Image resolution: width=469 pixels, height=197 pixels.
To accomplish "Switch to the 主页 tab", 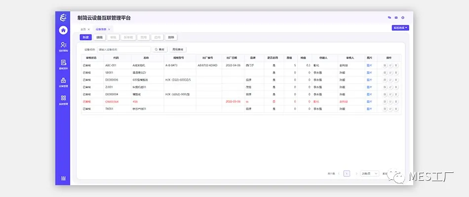I will pyautogui.click(x=83, y=30).
